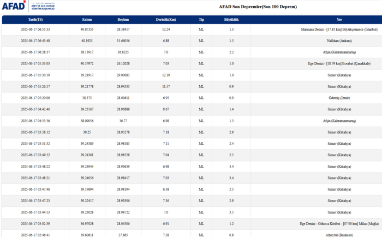The width and height of the screenshot is (382, 237).
Task: Click the Derinlik(Km) column header
Action: pos(166,20)
